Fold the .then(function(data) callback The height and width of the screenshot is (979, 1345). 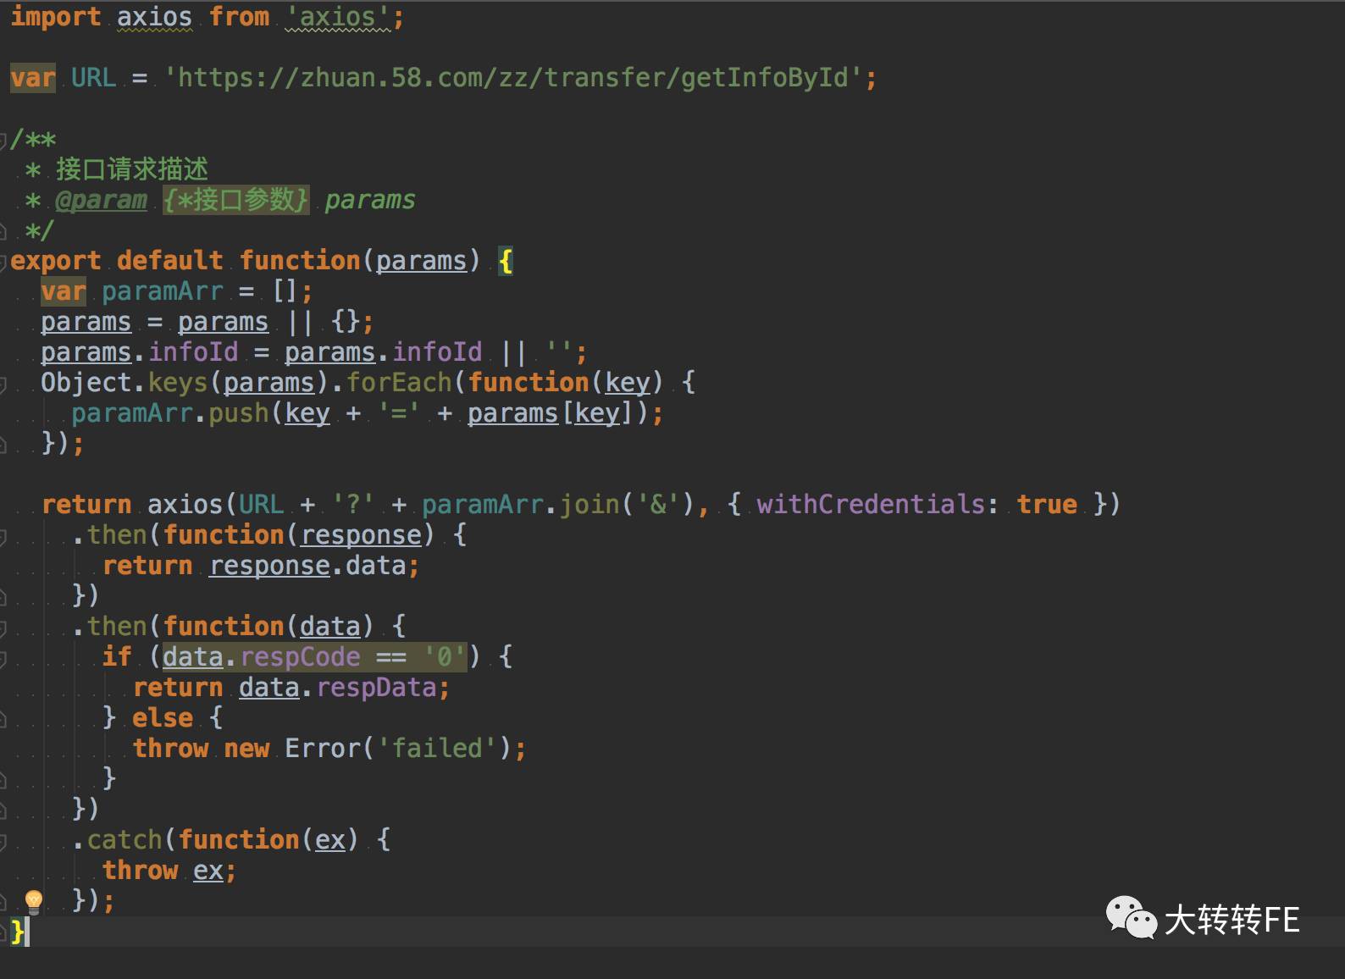(3, 628)
